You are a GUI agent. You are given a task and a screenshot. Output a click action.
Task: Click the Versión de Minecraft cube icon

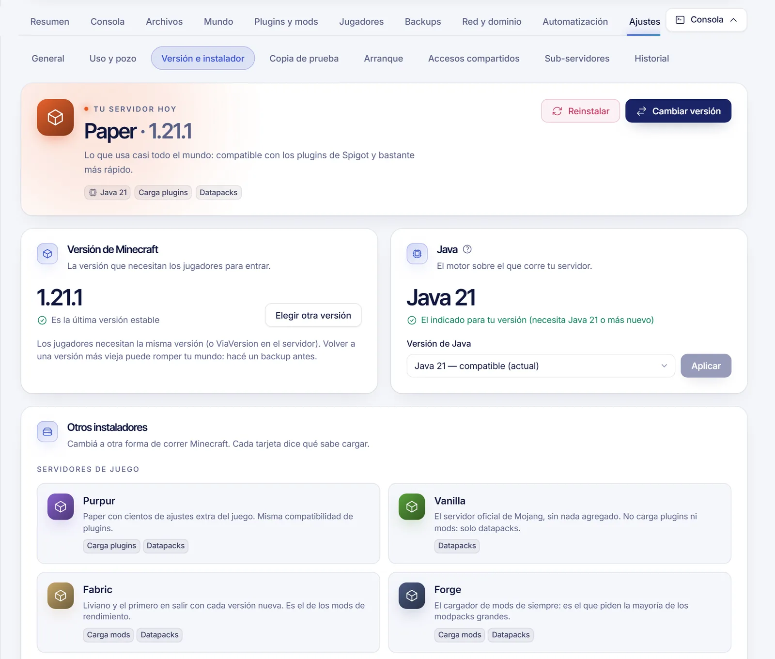coord(47,254)
